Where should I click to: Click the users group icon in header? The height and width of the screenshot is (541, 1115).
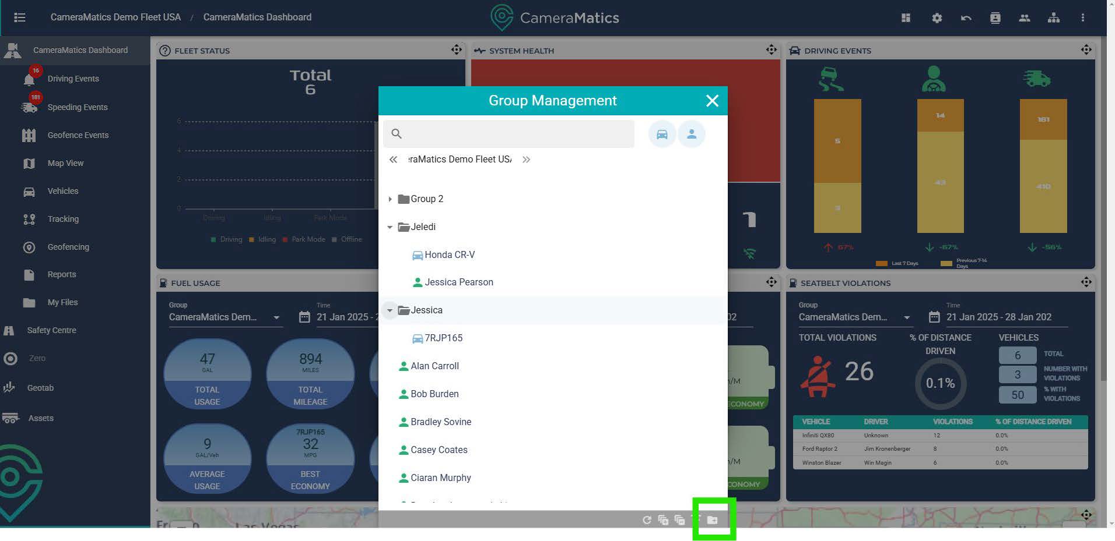[1024, 18]
